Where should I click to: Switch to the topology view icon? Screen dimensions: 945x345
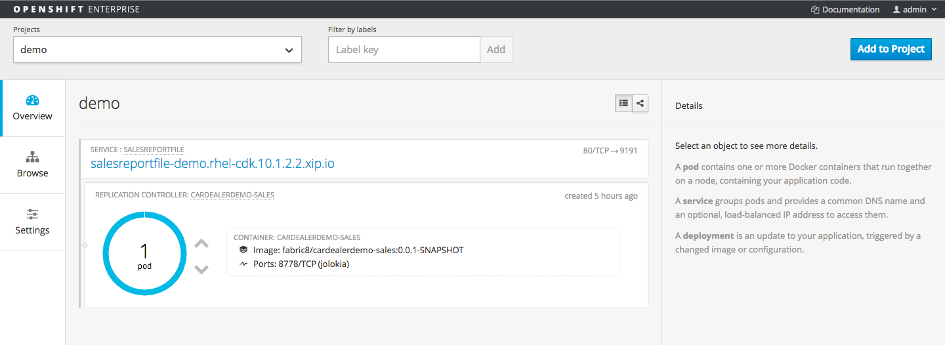pyautogui.click(x=640, y=103)
